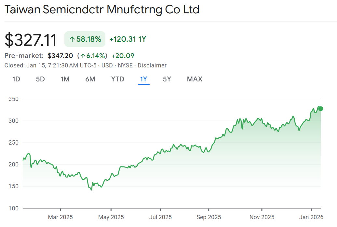
Task: Show MAX price history
Action: pyautogui.click(x=195, y=79)
